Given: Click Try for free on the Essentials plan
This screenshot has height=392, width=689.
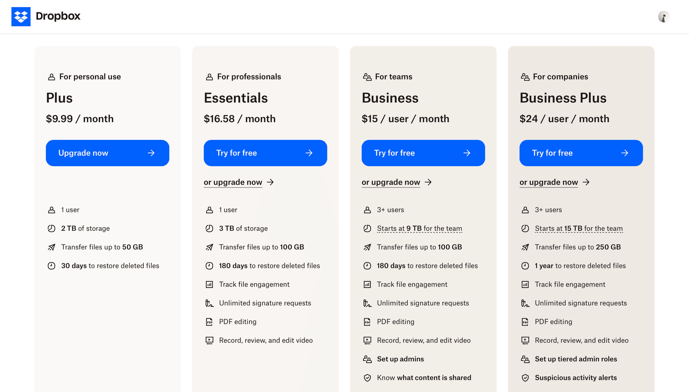Looking at the screenshot, I should pyautogui.click(x=265, y=153).
